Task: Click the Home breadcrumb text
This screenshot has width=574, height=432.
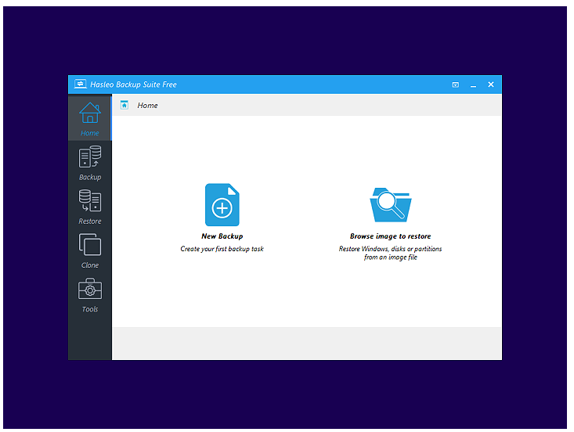Action: (147, 106)
